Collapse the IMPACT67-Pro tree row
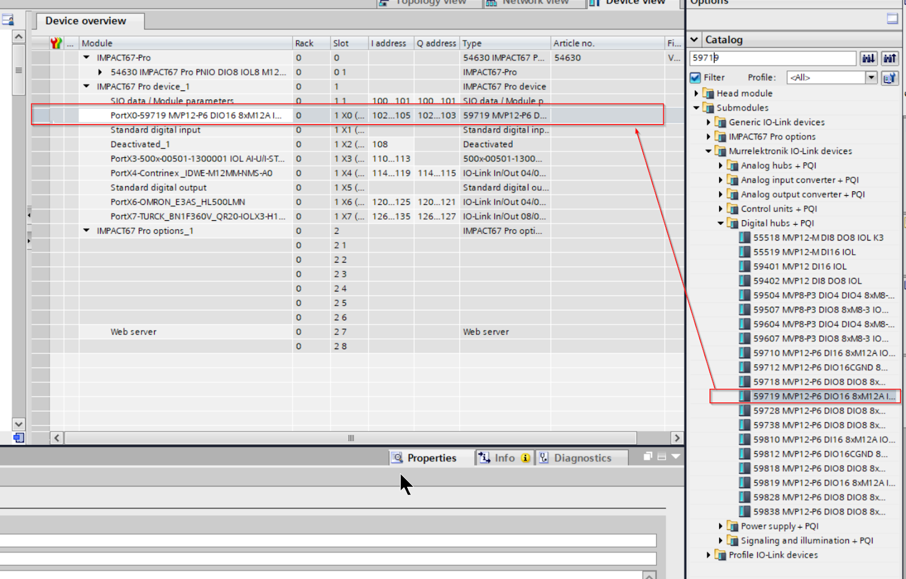Image resolution: width=906 pixels, height=579 pixels. (87, 58)
